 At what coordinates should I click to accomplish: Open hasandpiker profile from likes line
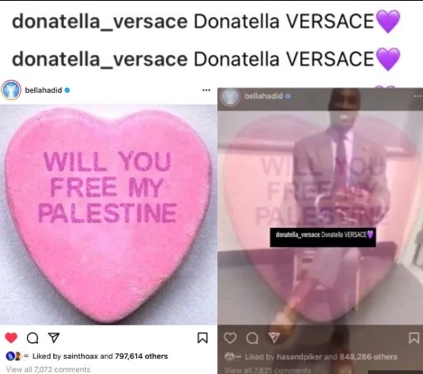pyautogui.click(x=299, y=357)
